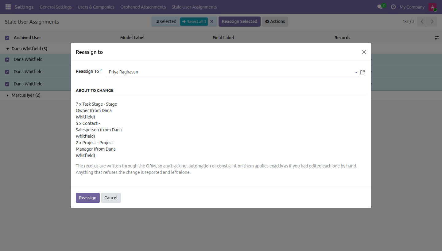Image resolution: width=442 pixels, height=251 pixels.
Task: Click the Reassign Selected button
Action: coord(239,21)
